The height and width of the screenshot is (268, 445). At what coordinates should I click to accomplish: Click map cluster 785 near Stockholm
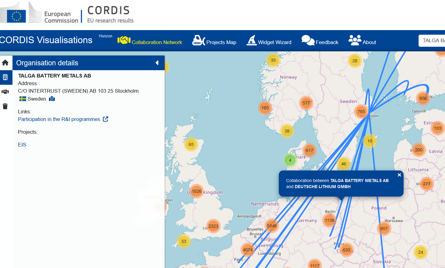coord(361,112)
